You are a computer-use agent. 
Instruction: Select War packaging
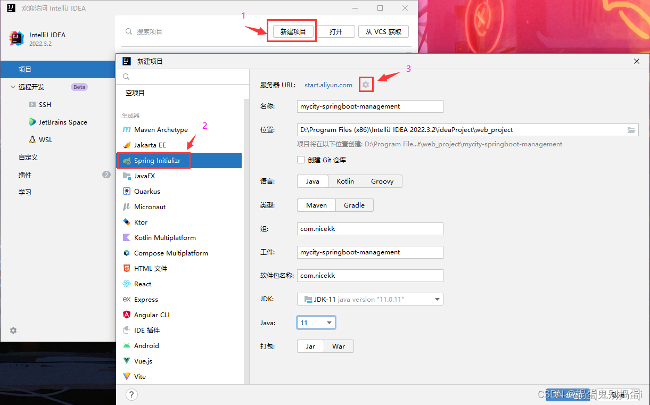pyautogui.click(x=339, y=346)
